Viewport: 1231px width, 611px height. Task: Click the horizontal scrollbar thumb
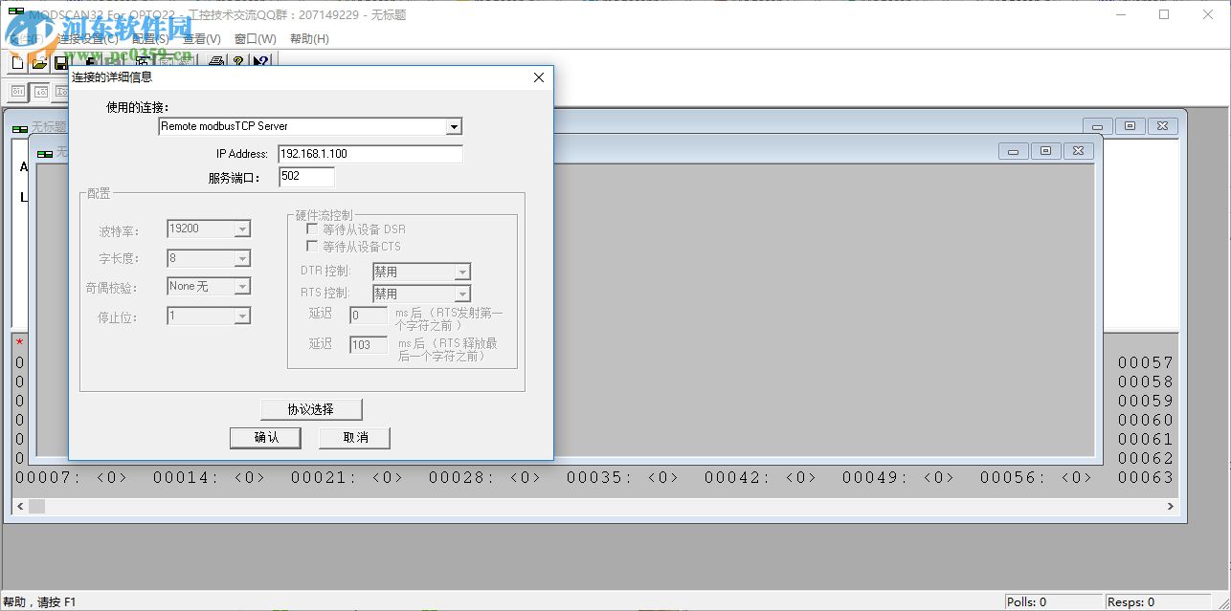(37, 507)
